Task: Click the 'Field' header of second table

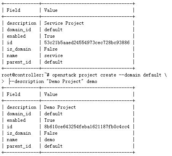Action: coord(13,94)
